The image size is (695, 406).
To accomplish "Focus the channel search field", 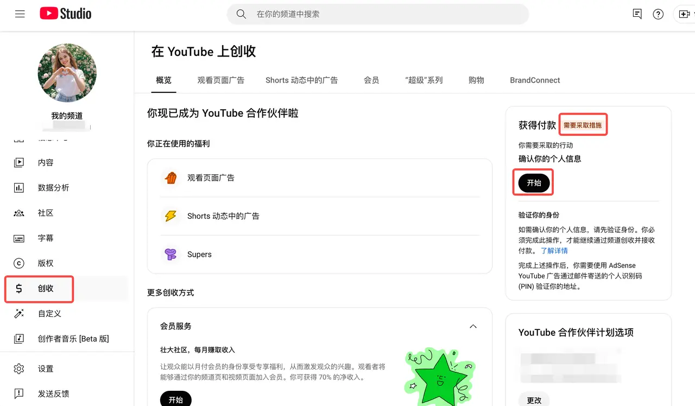I will click(378, 14).
